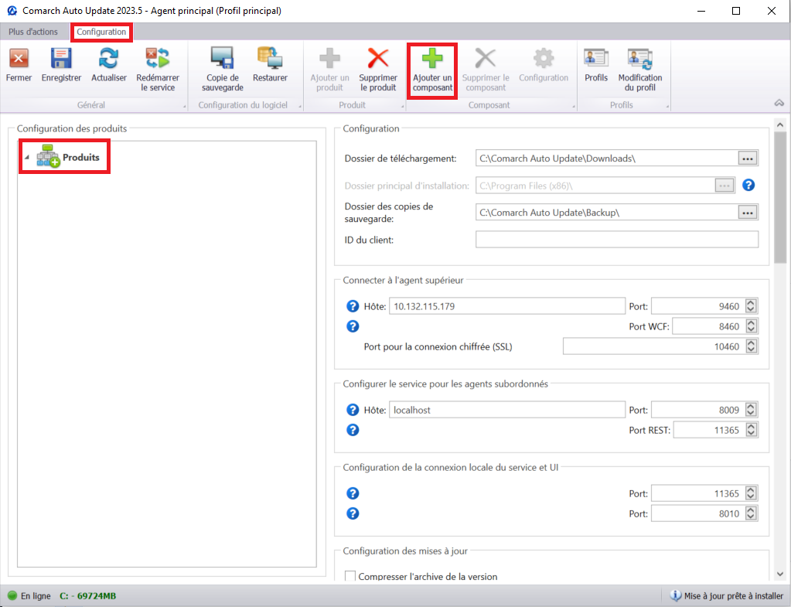Open the Général group dialog launcher

[184, 107]
